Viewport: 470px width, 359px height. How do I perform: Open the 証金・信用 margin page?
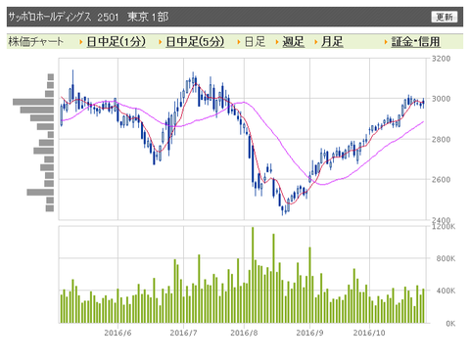tap(415, 42)
